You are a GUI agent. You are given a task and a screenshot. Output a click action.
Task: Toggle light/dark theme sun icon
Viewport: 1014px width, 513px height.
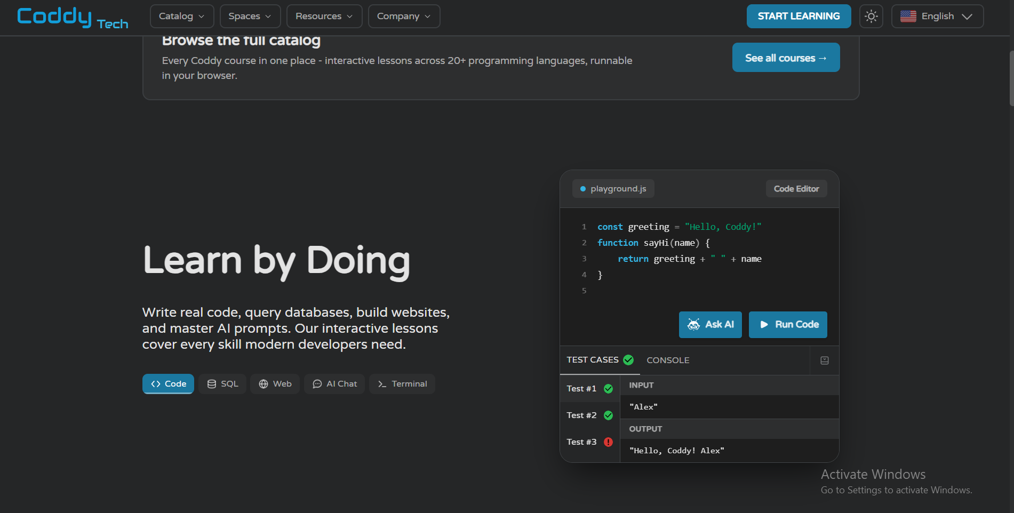[x=871, y=16]
